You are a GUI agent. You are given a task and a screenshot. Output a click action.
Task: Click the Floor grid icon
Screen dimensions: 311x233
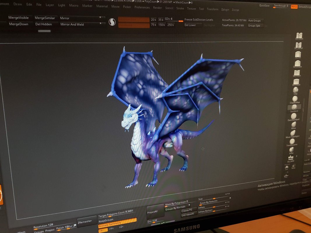click(286, 176)
